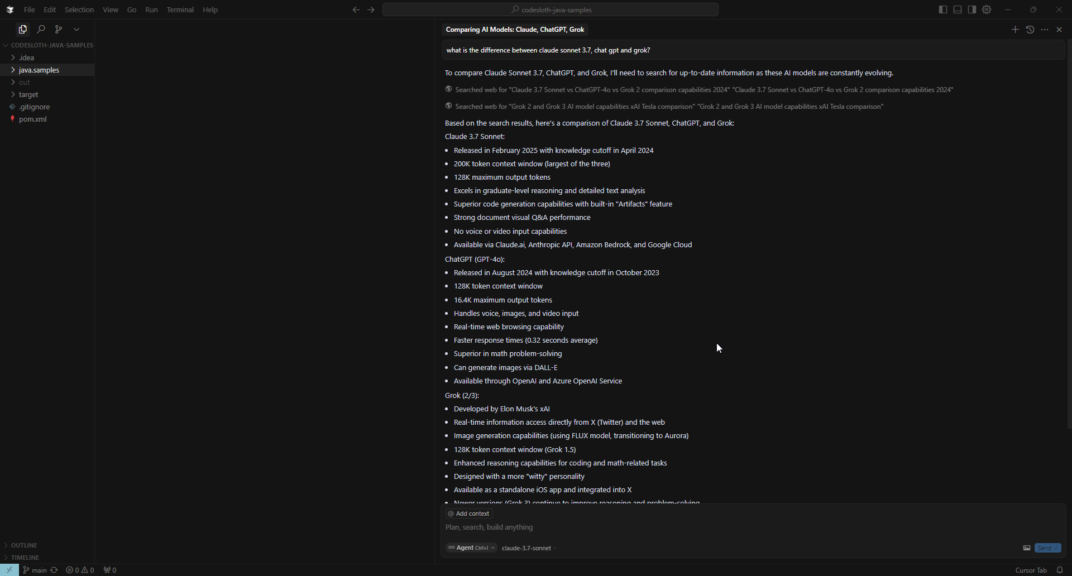Open the .gitignore file
The image size is (1072, 576).
point(47,107)
